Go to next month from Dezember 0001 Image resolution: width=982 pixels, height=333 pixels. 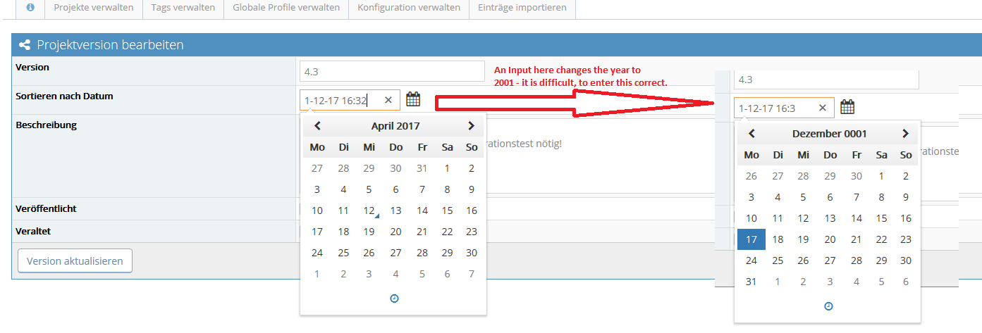(x=905, y=134)
